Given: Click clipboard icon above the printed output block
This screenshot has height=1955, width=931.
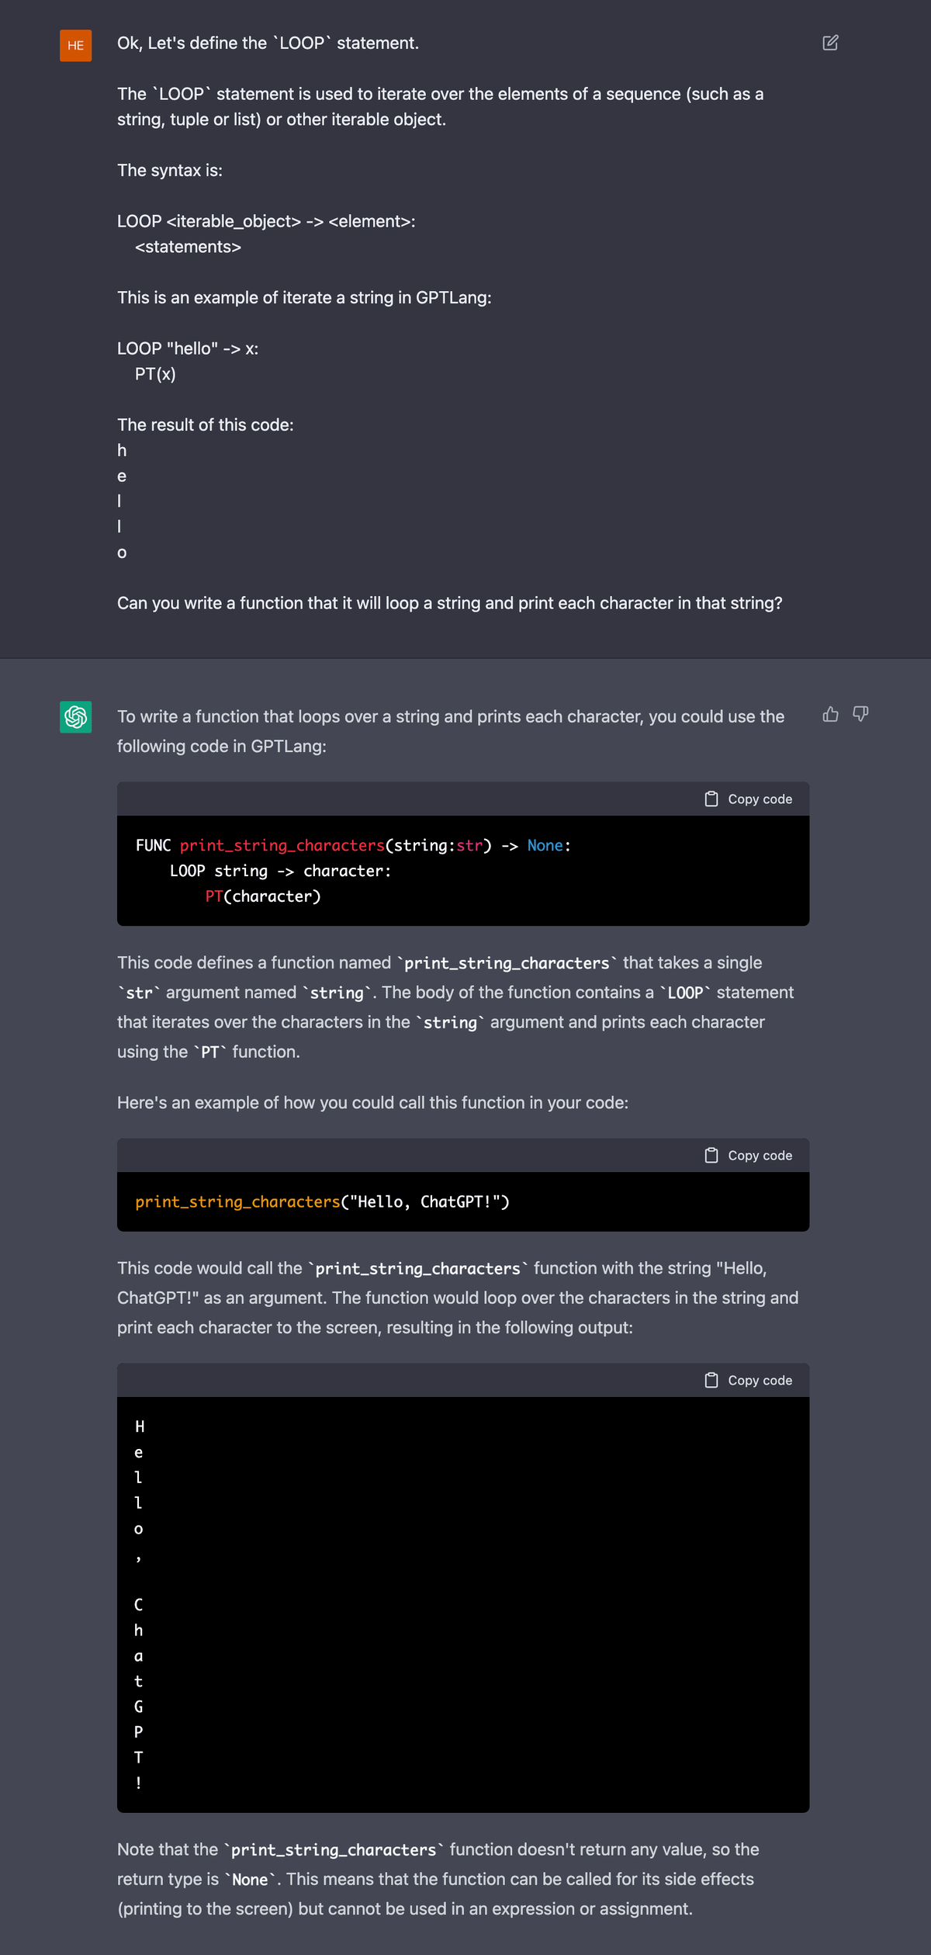Looking at the screenshot, I should point(711,1380).
